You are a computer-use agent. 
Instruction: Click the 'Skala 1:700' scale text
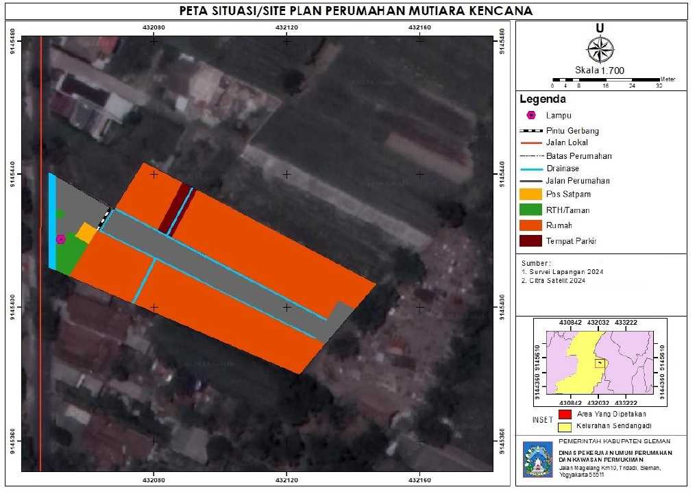click(600, 71)
